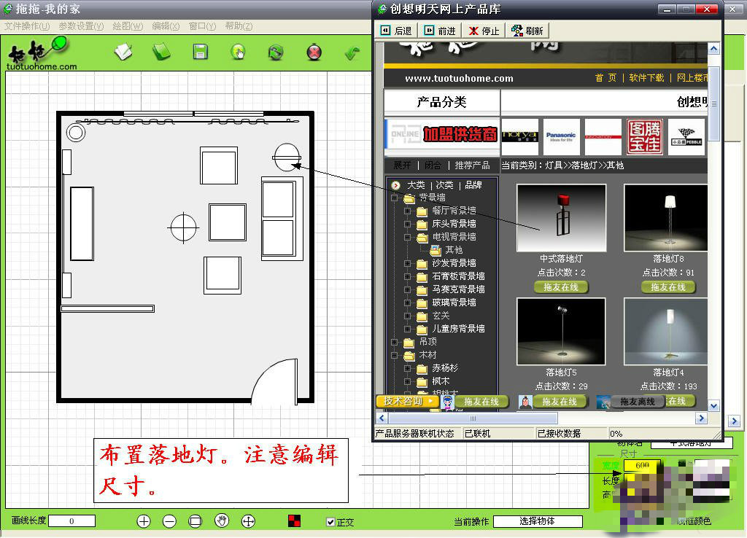Click the 加盟供货商 banner
The height and width of the screenshot is (538, 747).
click(441, 135)
